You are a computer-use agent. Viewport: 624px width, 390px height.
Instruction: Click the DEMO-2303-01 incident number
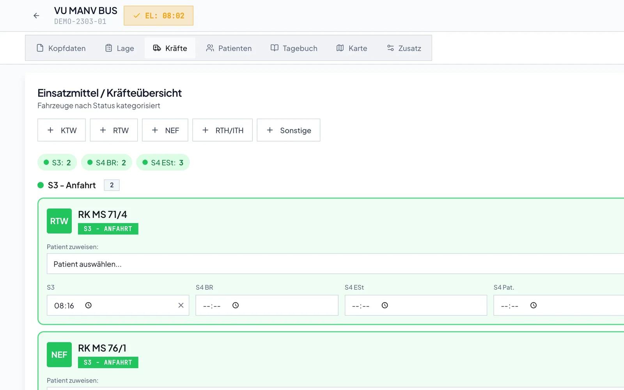tap(80, 21)
